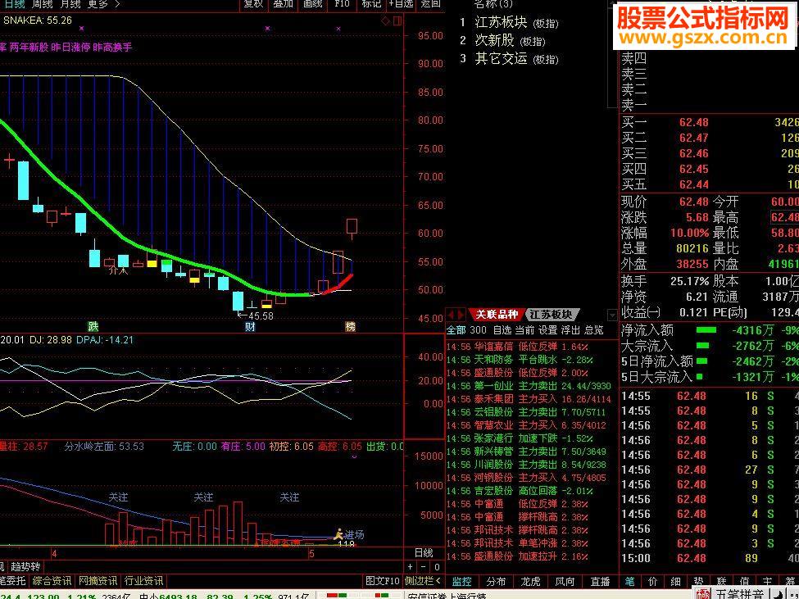
Task: Select the 细 detail tab
Action: point(676,581)
